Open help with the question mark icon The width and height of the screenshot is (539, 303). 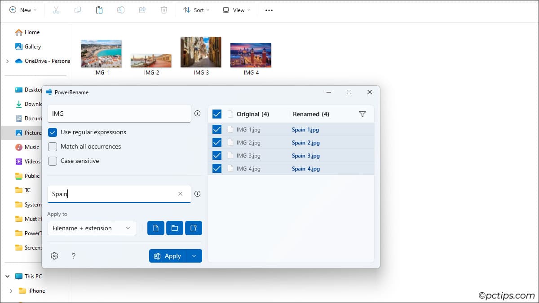click(74, 256)
